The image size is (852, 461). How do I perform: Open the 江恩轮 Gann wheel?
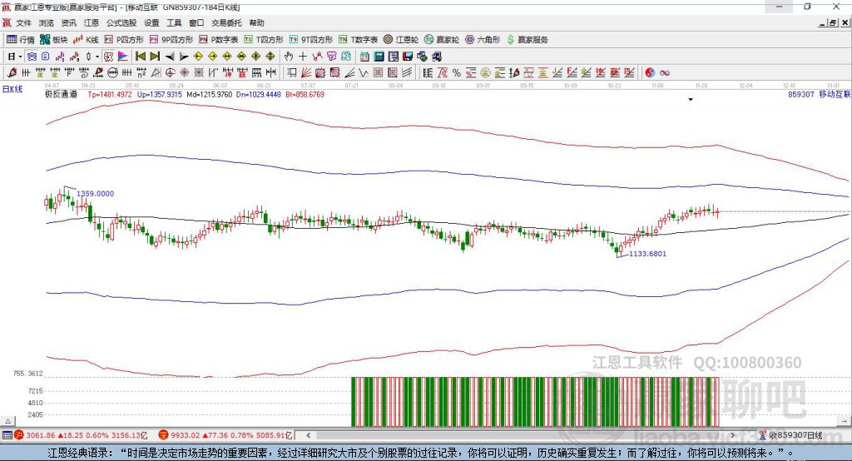coord(401,40)
